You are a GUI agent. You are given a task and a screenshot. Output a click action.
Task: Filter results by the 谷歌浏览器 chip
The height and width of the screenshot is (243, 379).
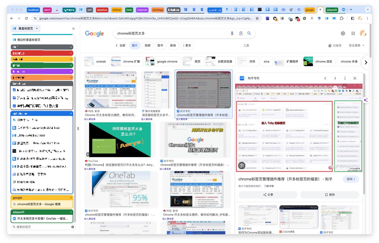coord(221,62)
